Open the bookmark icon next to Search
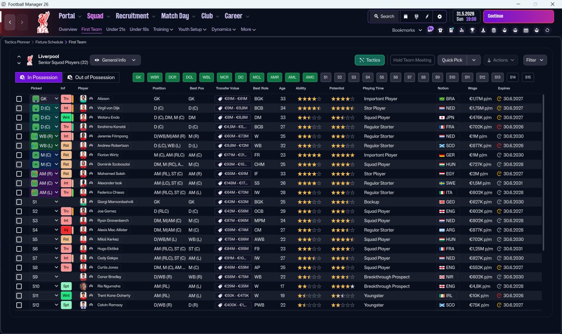Screen dimensions: 562x334 (x=406, y=16)
